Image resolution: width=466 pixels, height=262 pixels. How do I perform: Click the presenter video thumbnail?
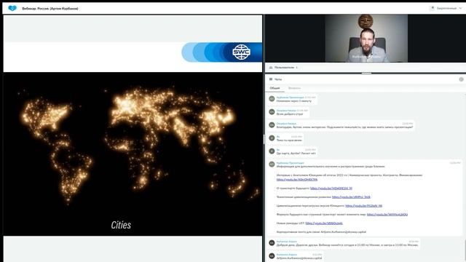[x=366, y=39]
